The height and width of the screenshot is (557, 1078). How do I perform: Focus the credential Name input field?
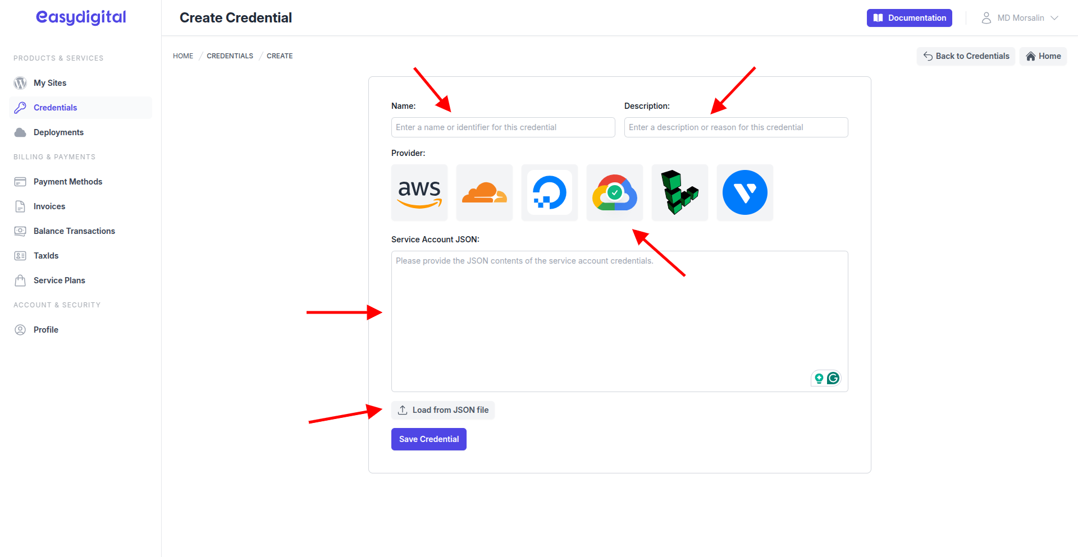tap(503, 127)
